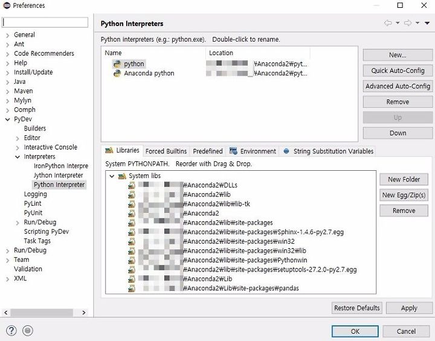Expand the Editor node under PyDev
This screenshot has height=341, width=435.
(18, 138)
